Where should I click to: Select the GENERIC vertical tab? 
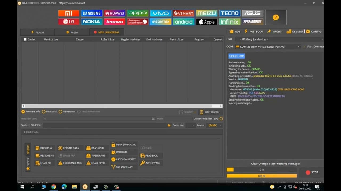point(28,149)
